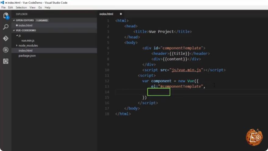Viewport: 268px width, 151px height.
Task: Open the File menu
Action: tap(3, 8)
